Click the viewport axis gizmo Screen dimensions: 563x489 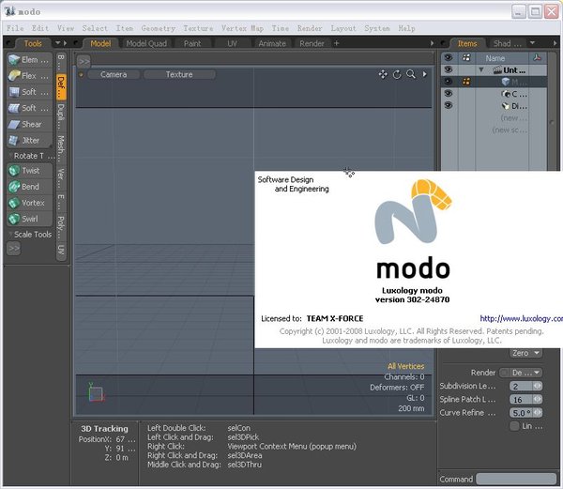(97, 392)
